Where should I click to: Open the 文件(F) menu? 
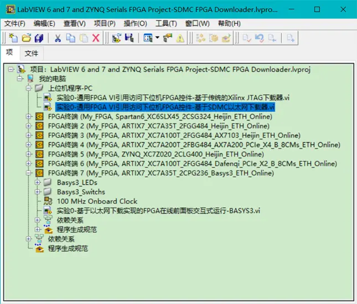click(15, 23)
